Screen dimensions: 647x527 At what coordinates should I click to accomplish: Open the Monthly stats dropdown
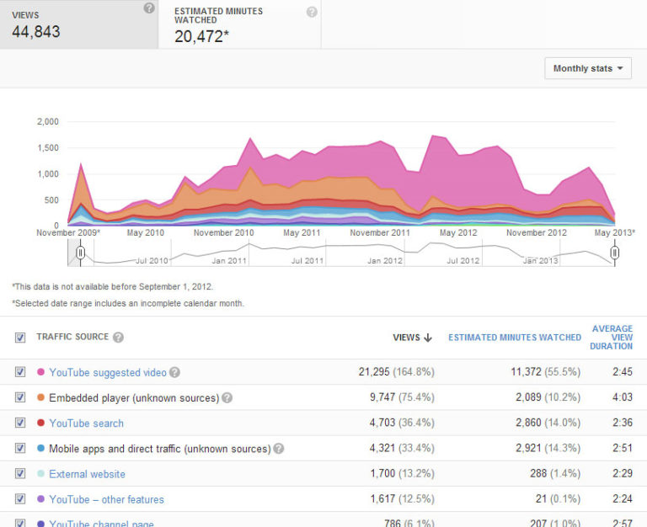588,68
